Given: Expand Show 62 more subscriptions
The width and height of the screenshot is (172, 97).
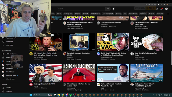Looking at the screenshot, I should tap(10, 79).
